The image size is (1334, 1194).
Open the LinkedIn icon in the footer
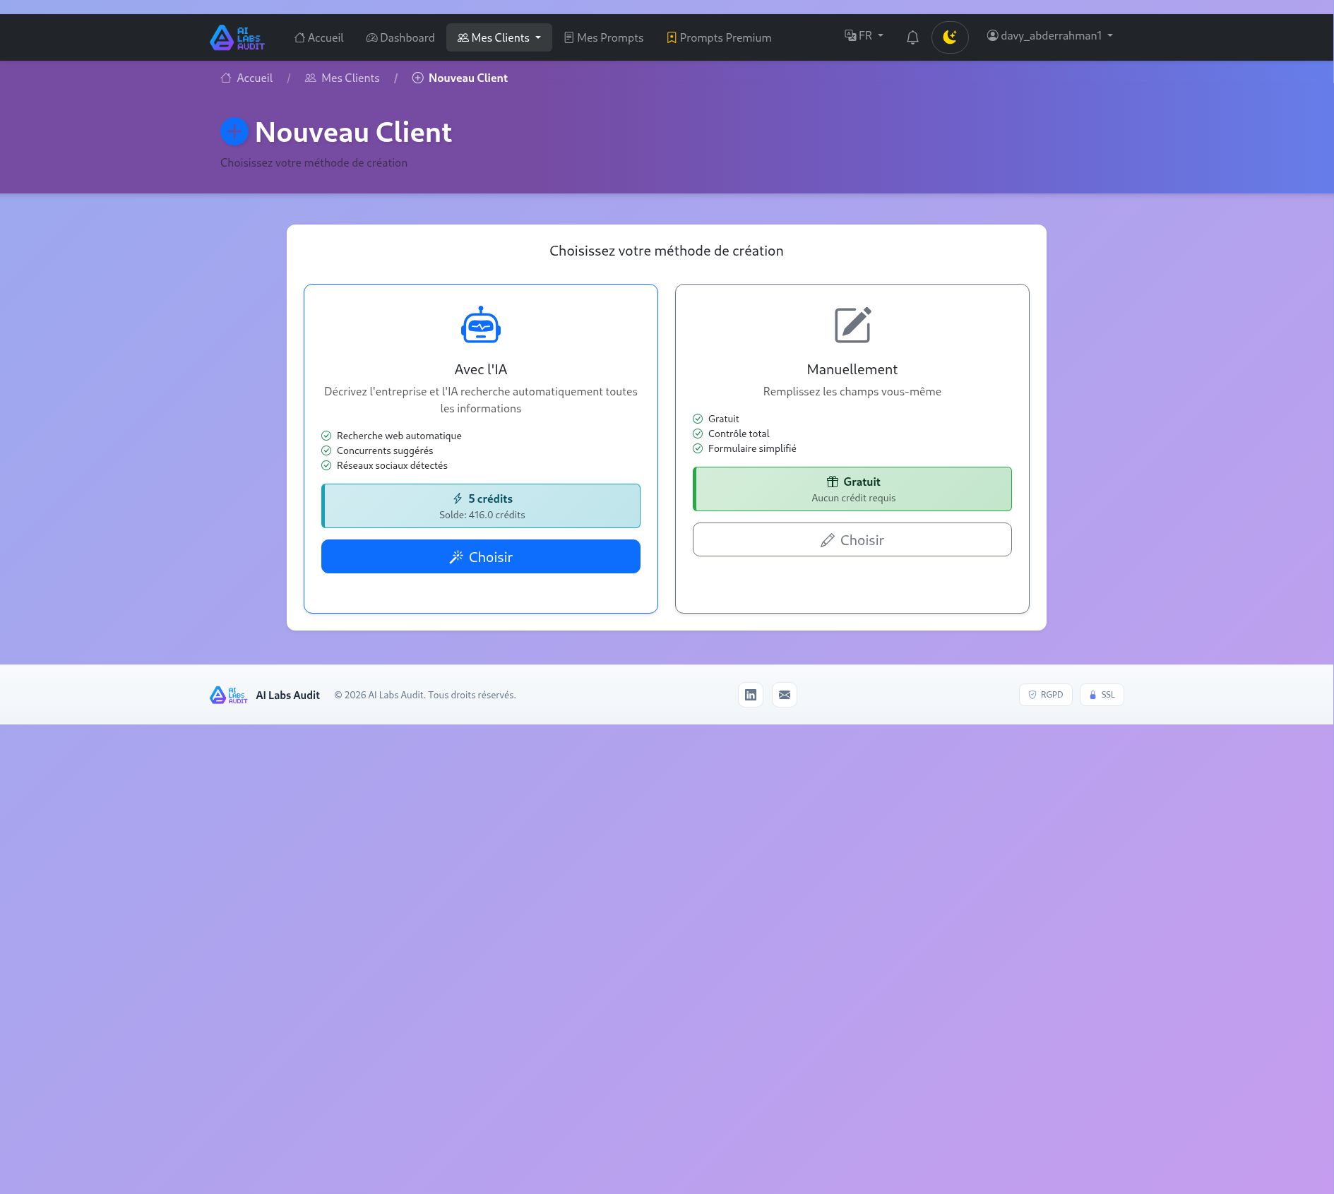(x=750, y=695)
